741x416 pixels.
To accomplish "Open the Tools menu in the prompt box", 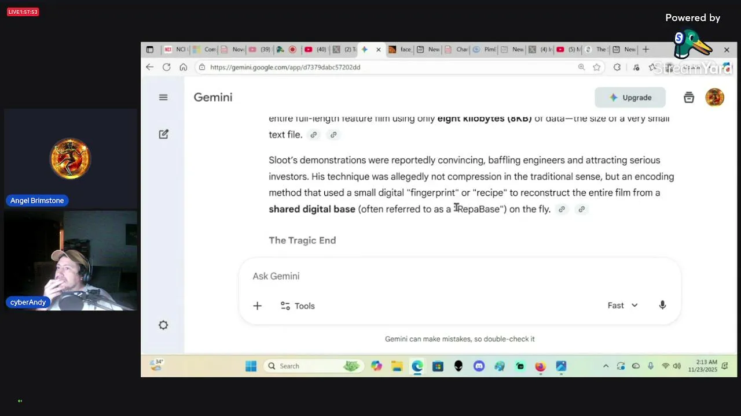I will click(298, 306).
